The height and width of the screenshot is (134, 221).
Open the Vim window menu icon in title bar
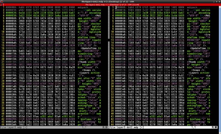tap(2, 2)
